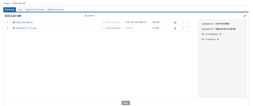Move EOS-4.20.14M.swi up with arrow
This screenshot has height=106, width=253.
(x=184, y=22)
